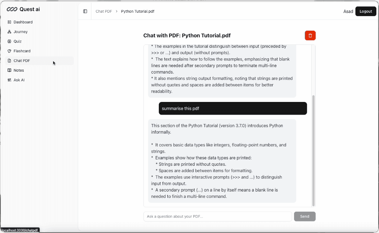The width and height of the screenshot is (379, 233).
Task: Open Chat PDF from the breadcrumb
Action: [103, 11]
